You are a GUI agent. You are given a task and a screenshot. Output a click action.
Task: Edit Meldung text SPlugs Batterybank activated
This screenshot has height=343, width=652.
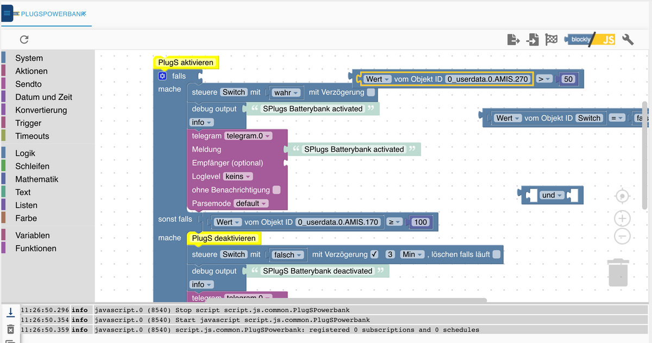click(354, 149)
